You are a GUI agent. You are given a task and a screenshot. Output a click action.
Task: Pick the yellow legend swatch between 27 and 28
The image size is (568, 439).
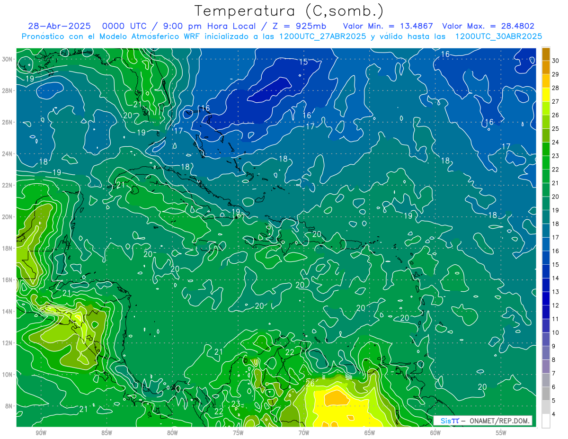click(546, 95)
